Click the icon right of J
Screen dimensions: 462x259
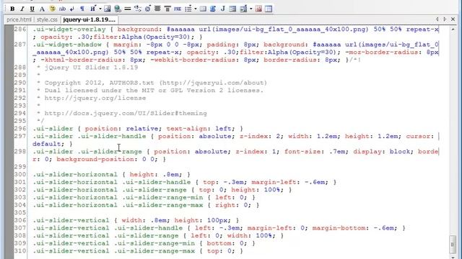tap(232, 9)
